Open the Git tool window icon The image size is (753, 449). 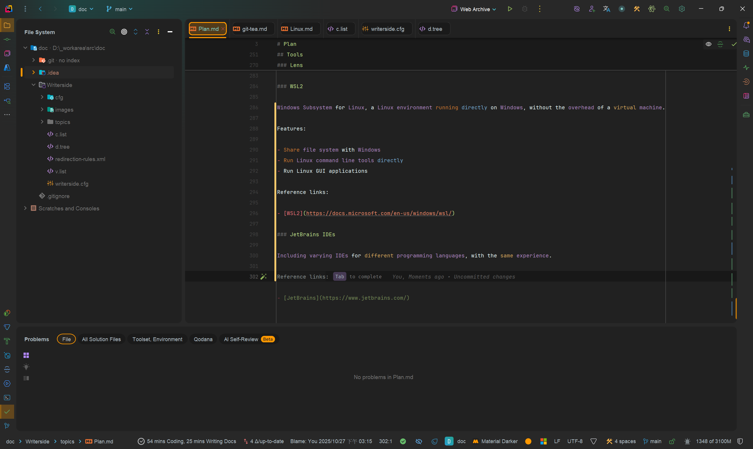7,426
